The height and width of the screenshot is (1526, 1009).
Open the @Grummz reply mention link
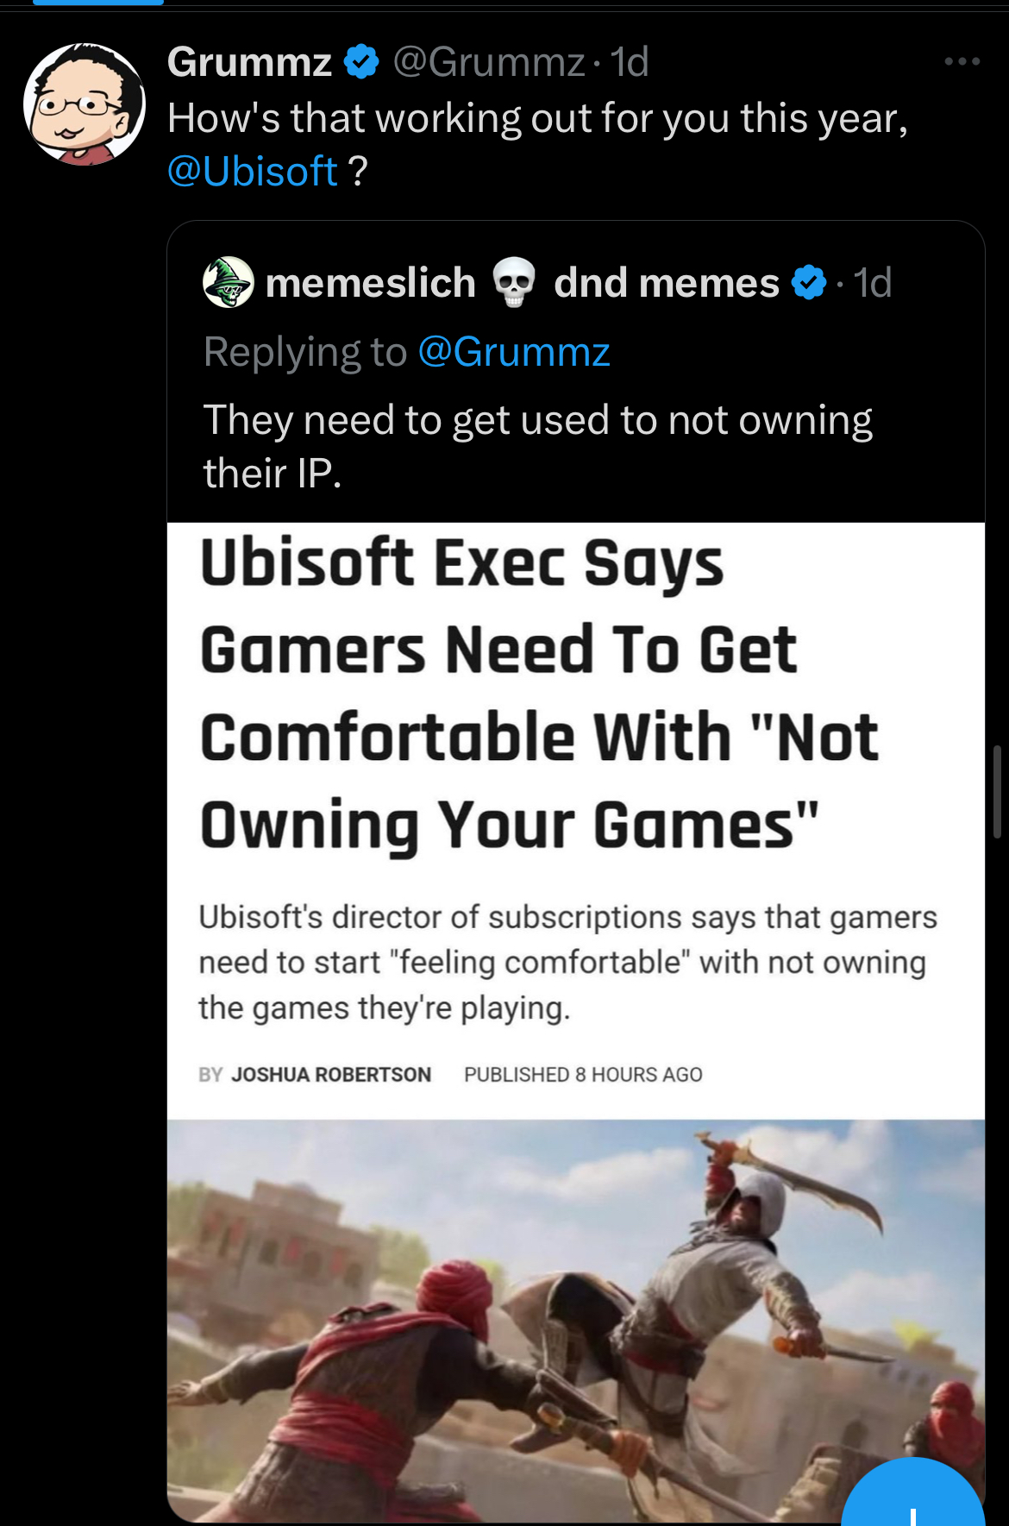(514, 352)
